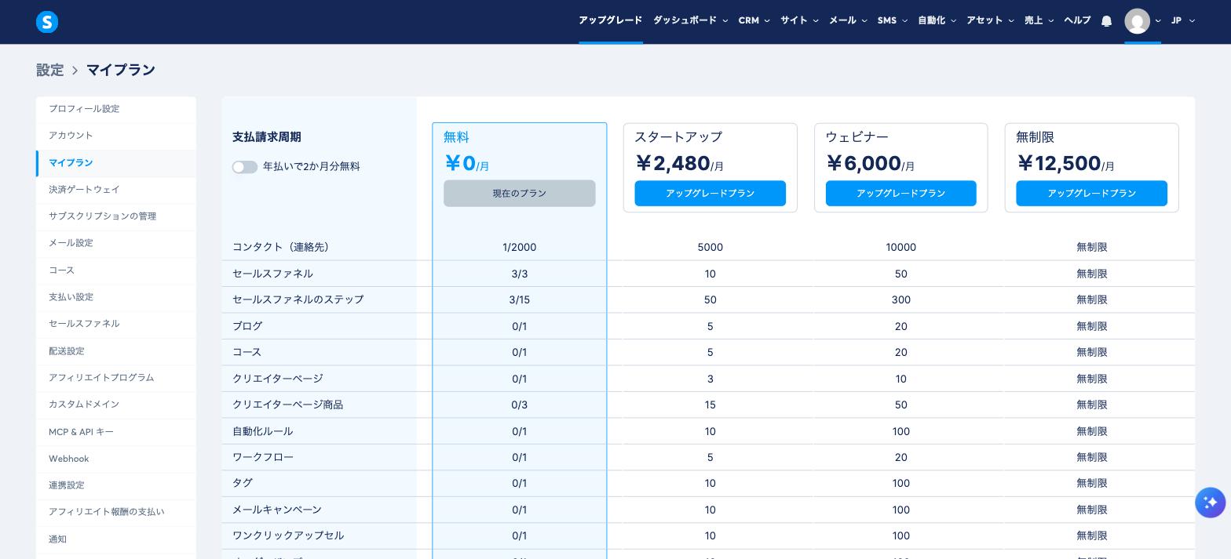
Task: Open the notifications bell icon
Action: [x=1106, y=21]
